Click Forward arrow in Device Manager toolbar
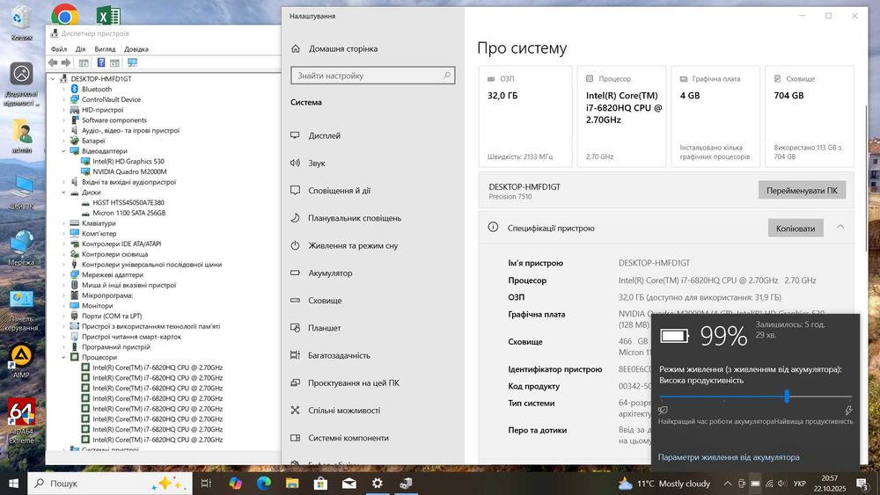Viewport: 880px width, 495px height. pyautogui.click(x=66, y=62)
